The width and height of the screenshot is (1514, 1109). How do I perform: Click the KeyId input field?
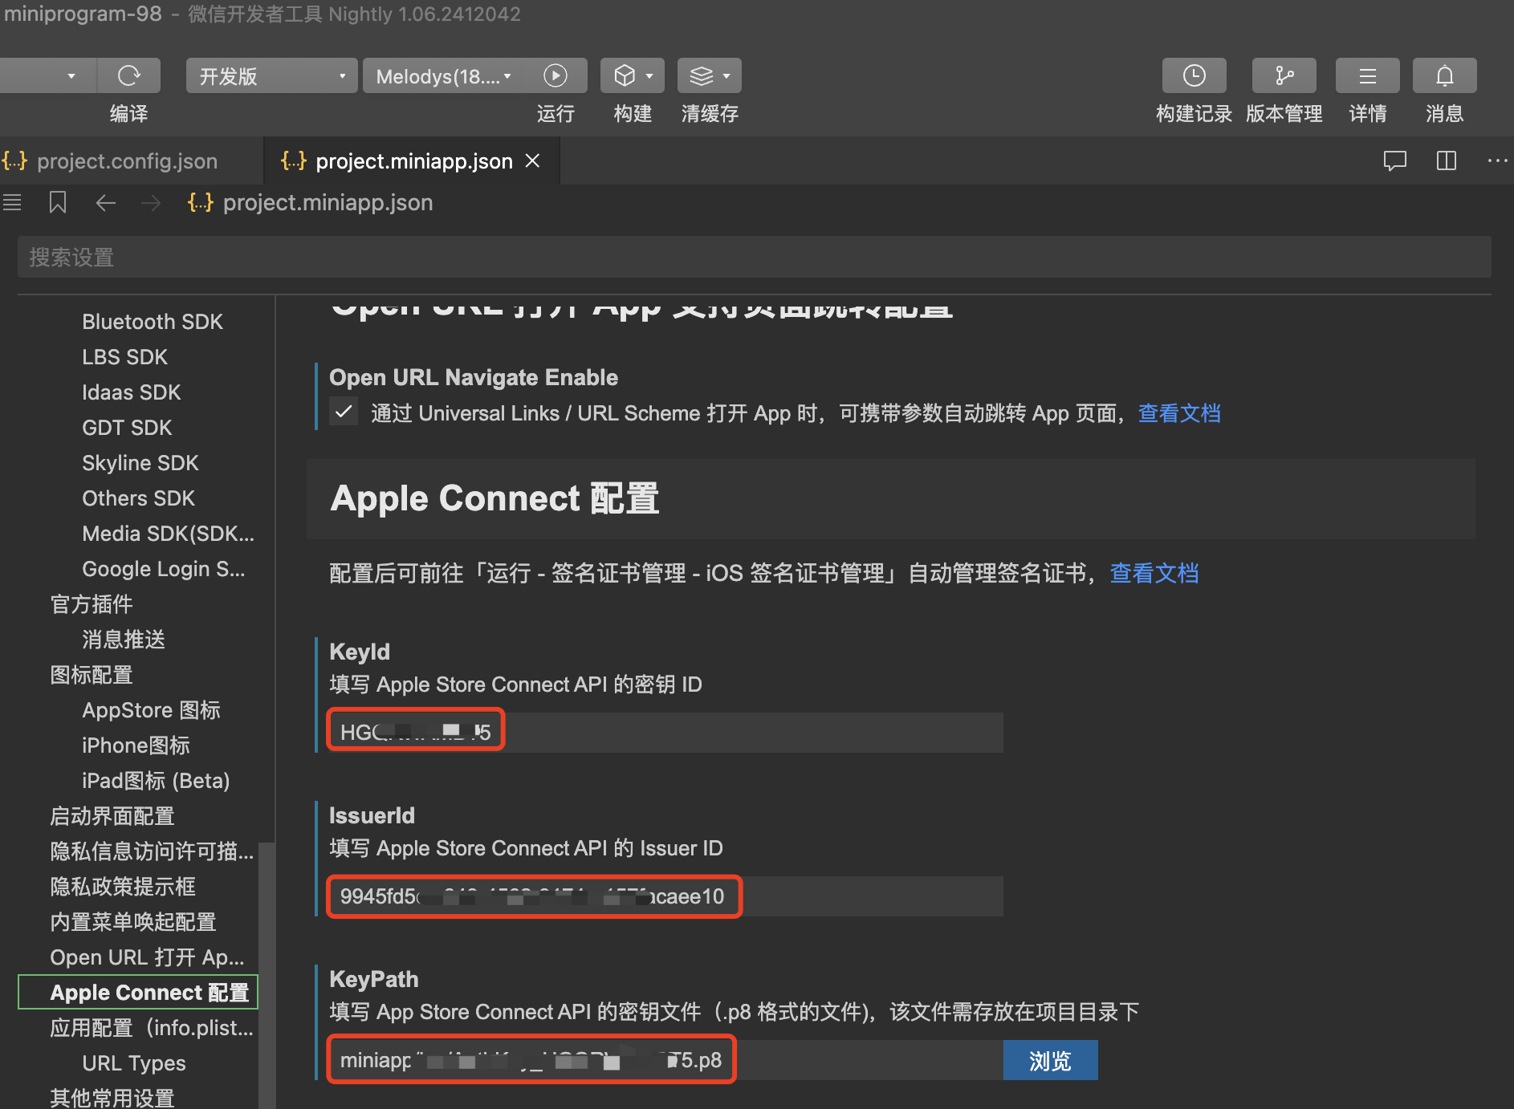[x=666, y=732]
